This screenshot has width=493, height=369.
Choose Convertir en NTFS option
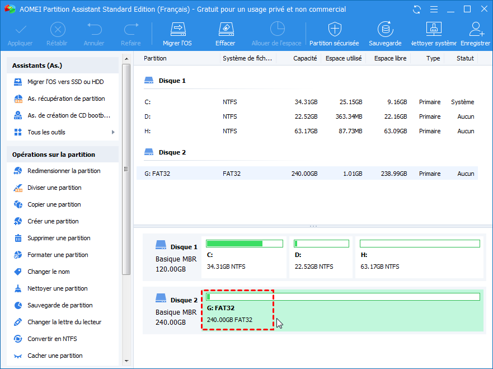click(x=52, y=339)
